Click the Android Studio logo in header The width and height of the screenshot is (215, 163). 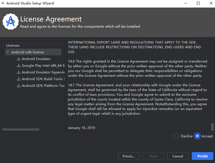[11, 21]
